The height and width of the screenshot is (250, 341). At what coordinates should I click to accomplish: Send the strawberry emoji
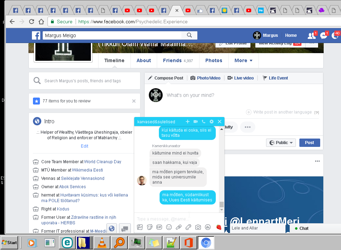(x=219, y=227)
